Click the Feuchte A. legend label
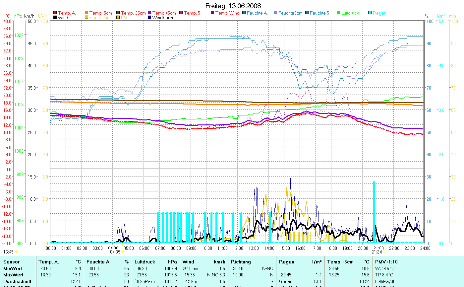The width and height of the screenshot is (464, 287). (x=257, y=13)
